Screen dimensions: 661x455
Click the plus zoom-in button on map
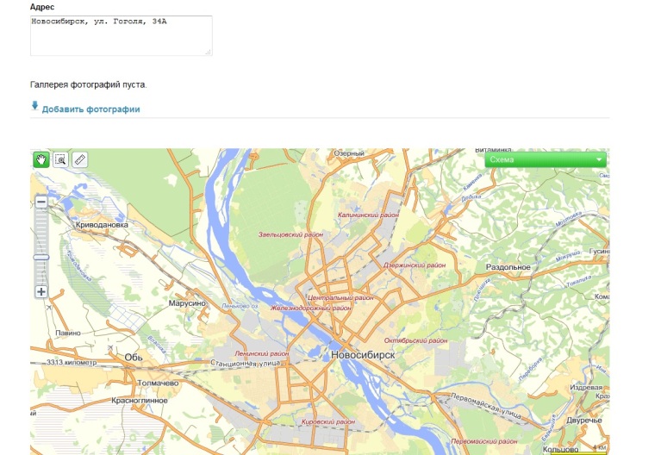tap(41, 291)
